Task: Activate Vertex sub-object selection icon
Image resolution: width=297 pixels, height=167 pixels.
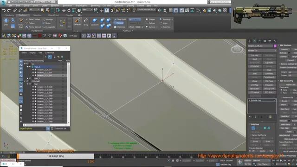Action: tap(253, 128)
